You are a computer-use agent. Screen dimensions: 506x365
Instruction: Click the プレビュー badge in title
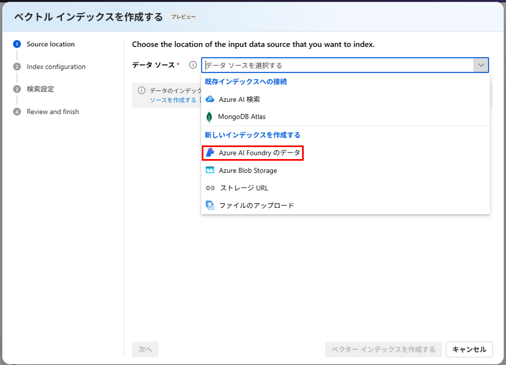click(183, 17)
